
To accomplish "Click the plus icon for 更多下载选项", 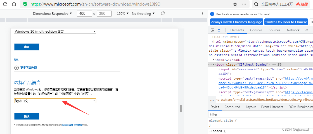I will (x=16, y=68).
